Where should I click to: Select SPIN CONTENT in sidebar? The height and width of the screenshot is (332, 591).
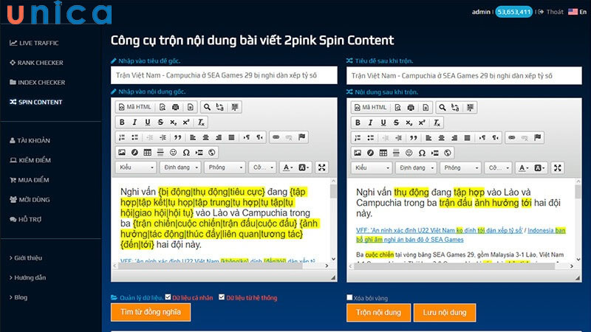point(35,102)
